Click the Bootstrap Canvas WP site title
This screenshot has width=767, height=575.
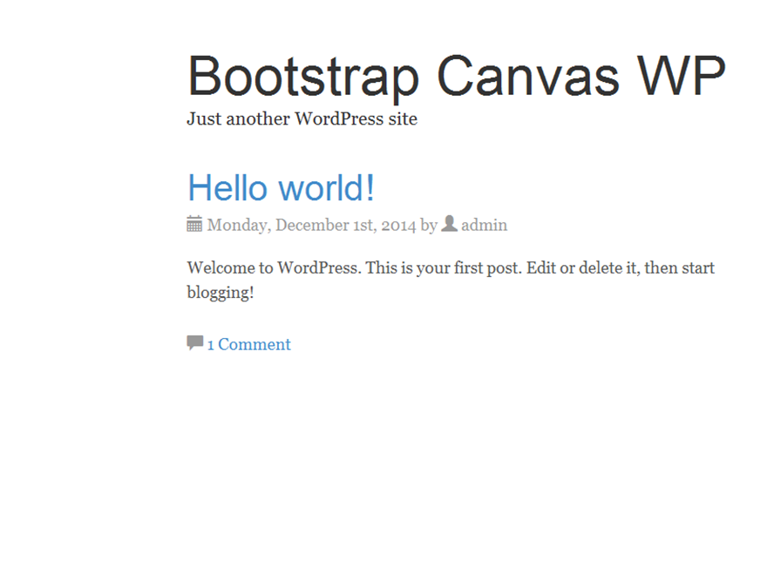pos(456,76)
